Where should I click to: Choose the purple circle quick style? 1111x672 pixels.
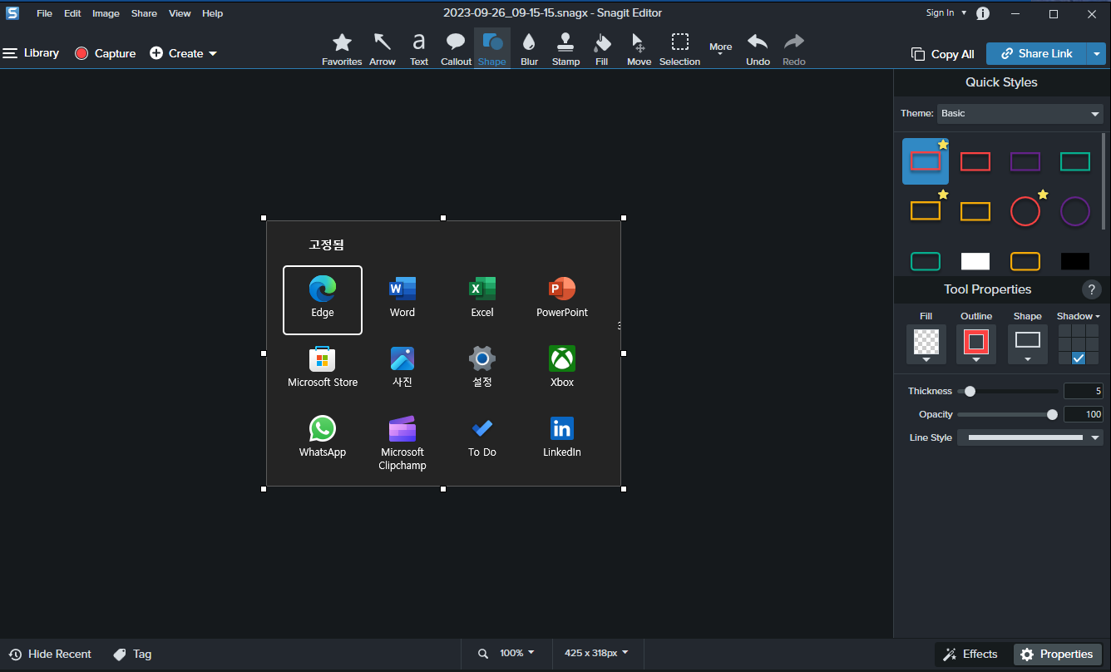[x=1075, y=211]
